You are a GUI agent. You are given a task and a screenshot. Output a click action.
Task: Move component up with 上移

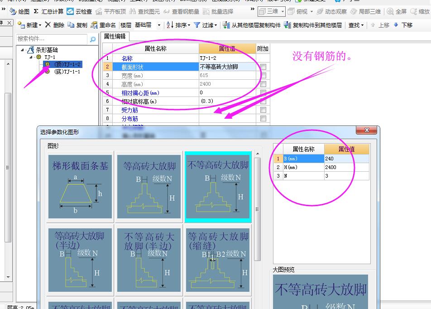tap(380, 25)
